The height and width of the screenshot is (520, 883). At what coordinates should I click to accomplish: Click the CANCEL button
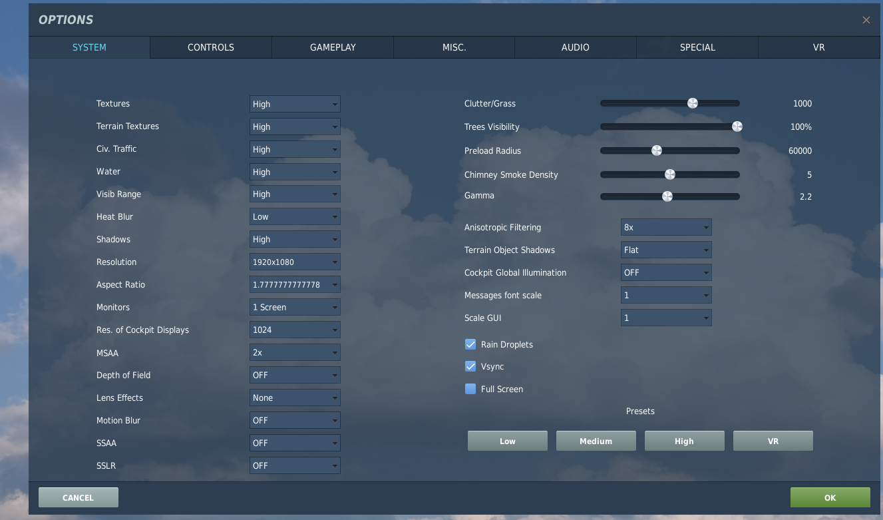click(x=79, y=497)
